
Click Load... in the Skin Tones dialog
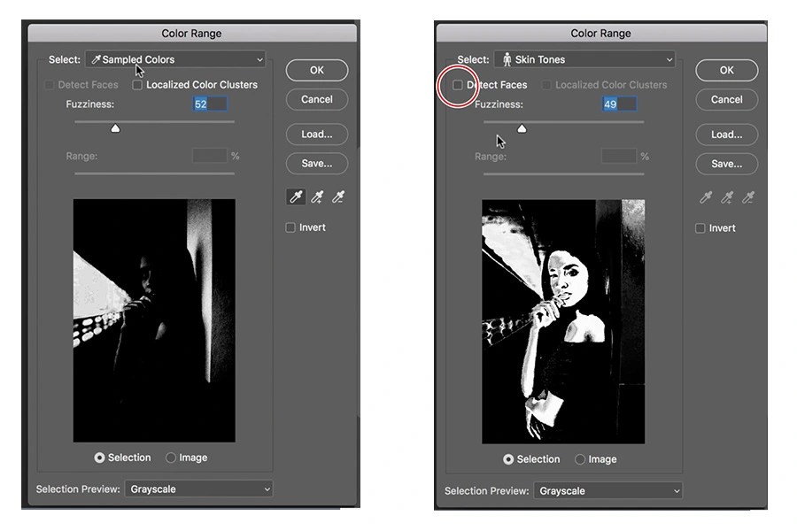click(727, 135)
